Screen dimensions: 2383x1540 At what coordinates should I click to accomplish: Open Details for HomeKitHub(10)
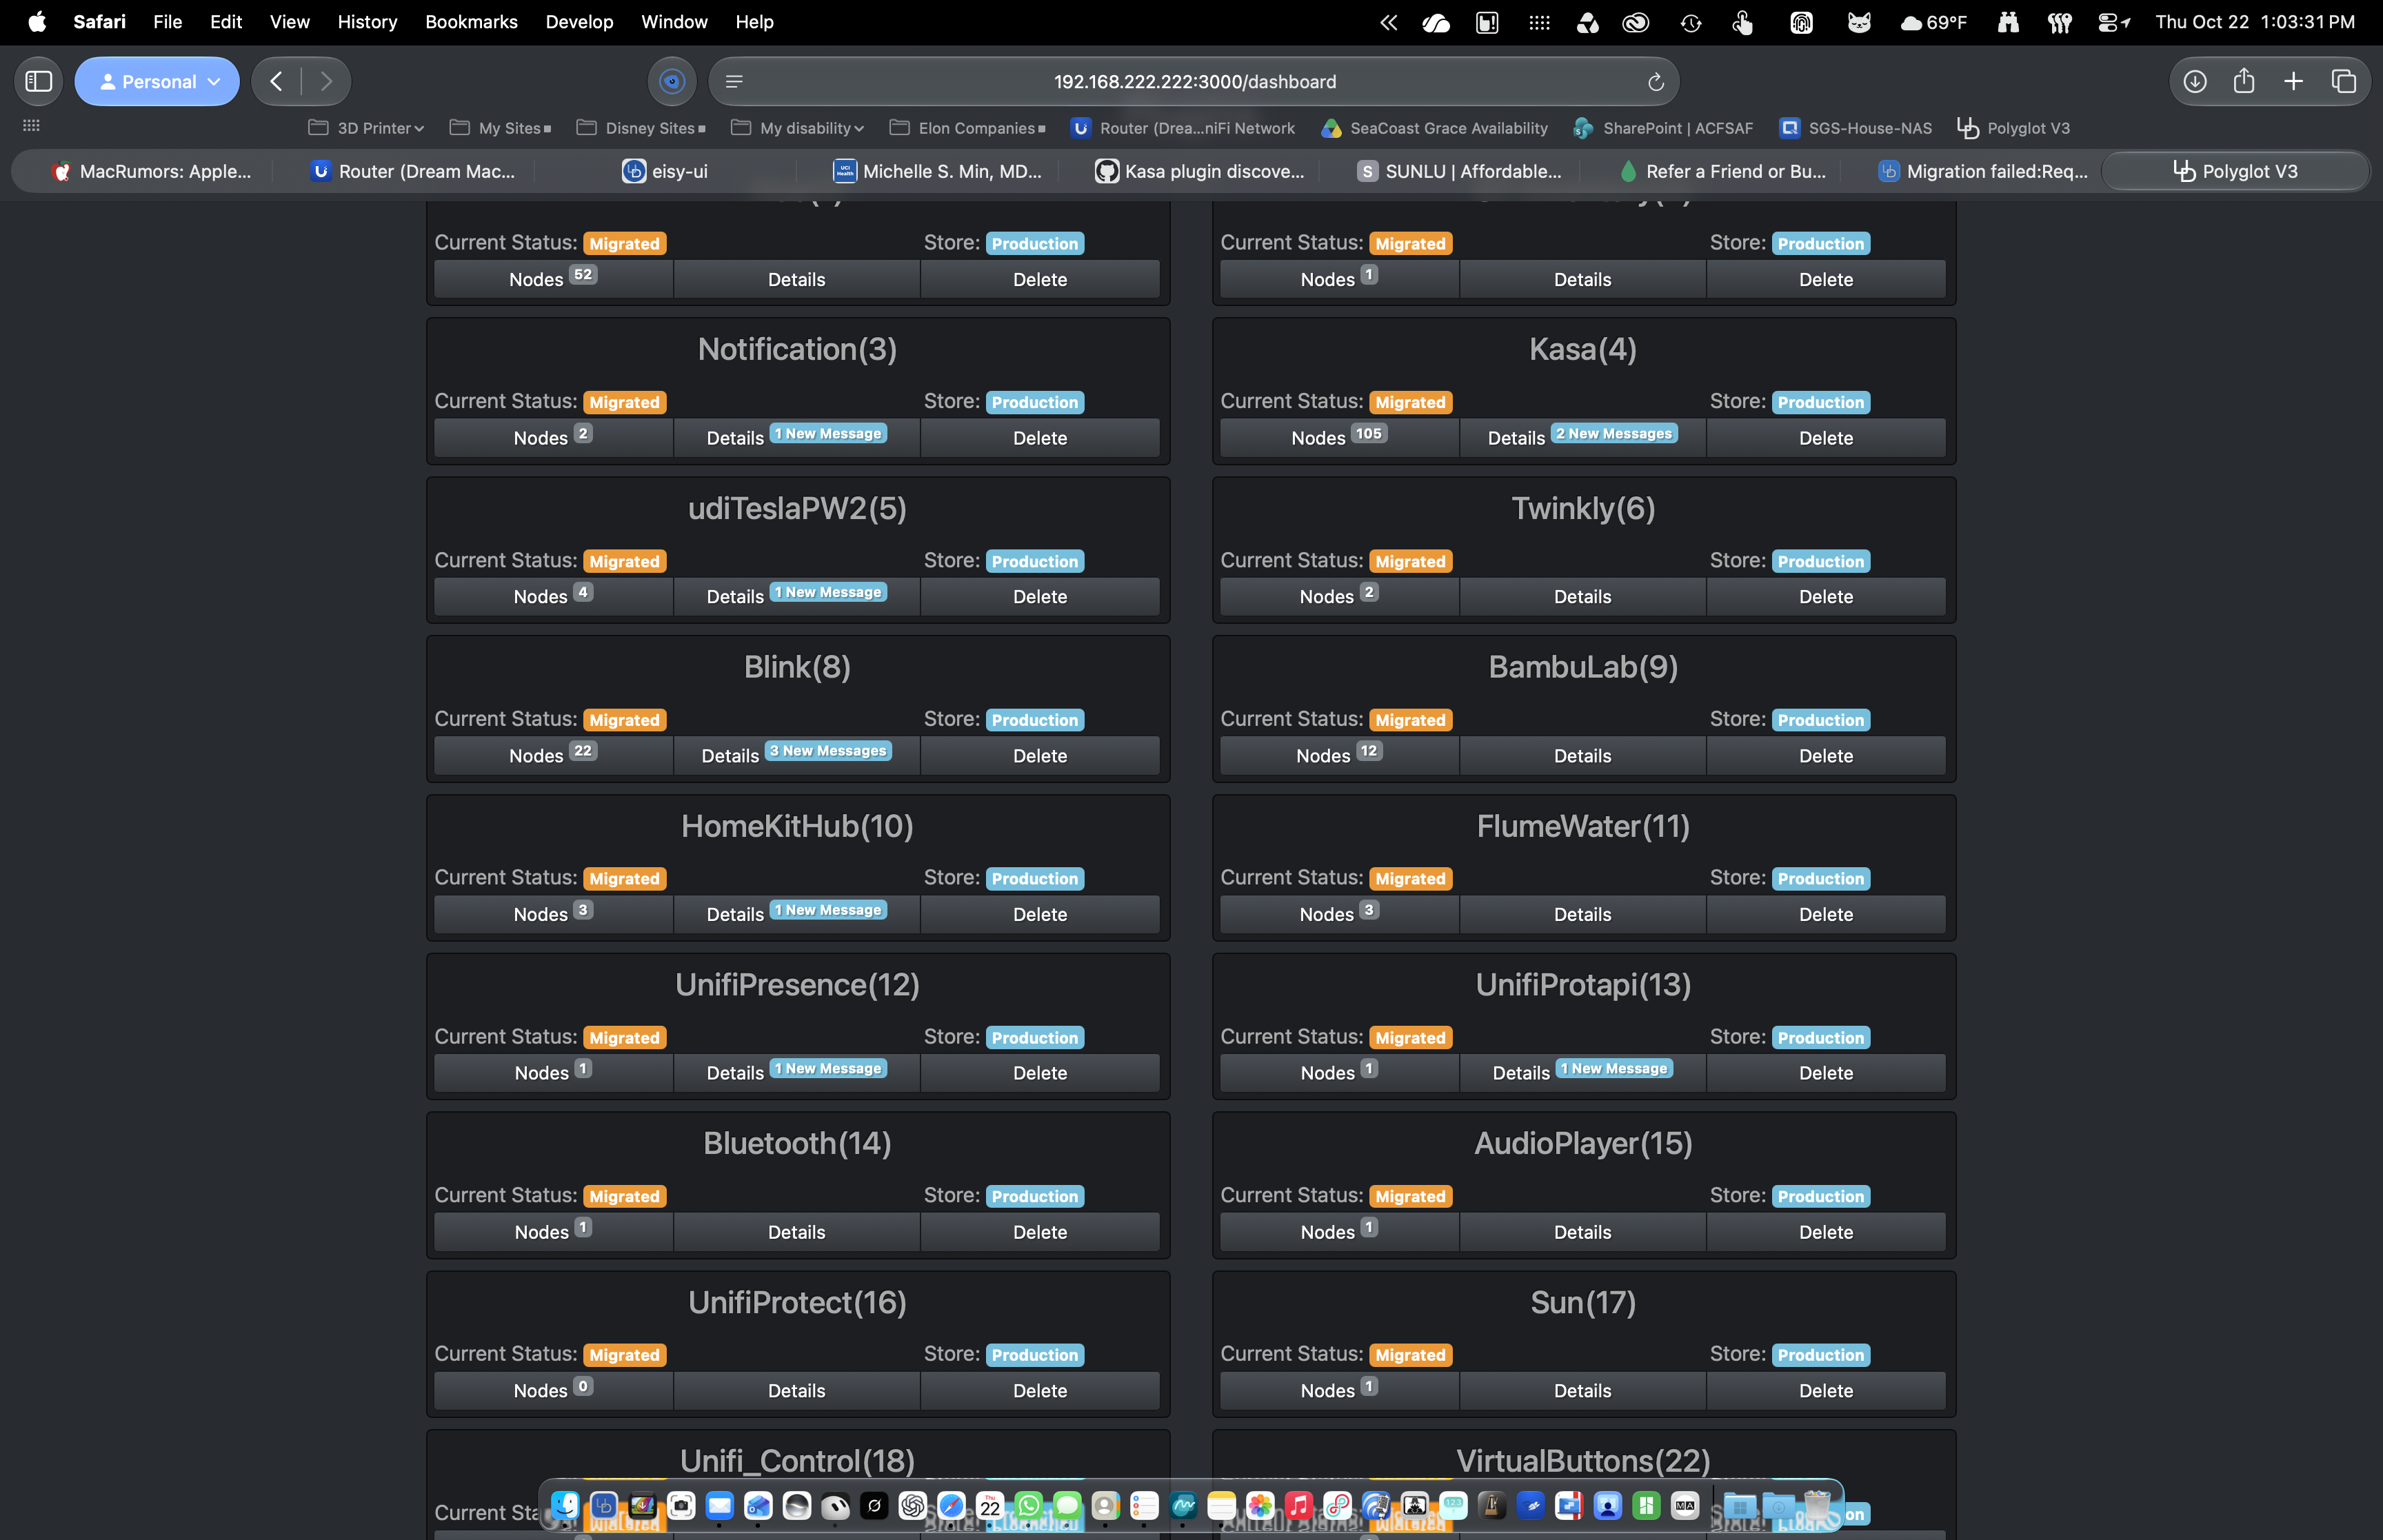coord(796,914)
